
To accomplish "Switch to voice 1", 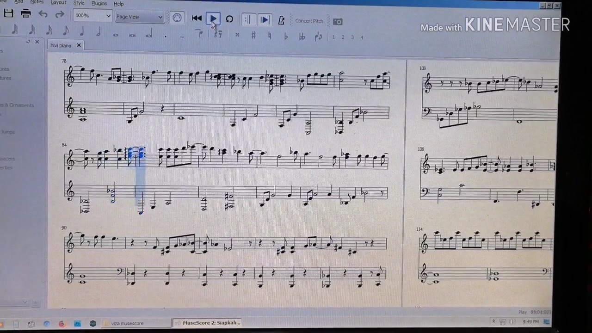I will pos(333,37).
